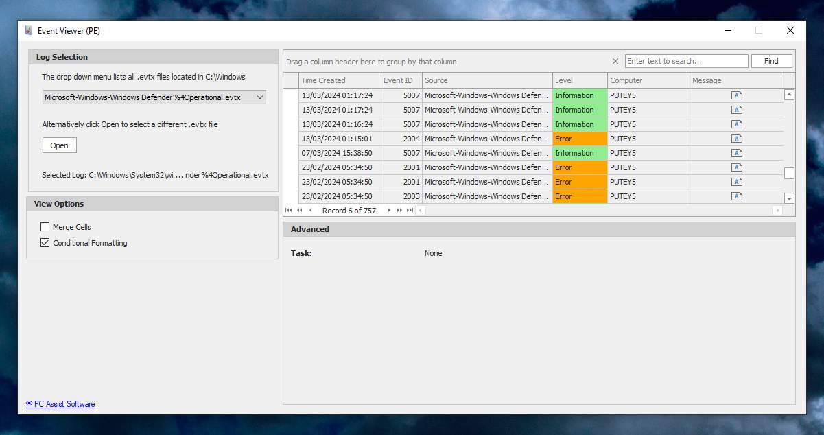The width and height of the screenshot is (824, 435).
Task: Click the Task value 'None'
Action: [434, 253]
